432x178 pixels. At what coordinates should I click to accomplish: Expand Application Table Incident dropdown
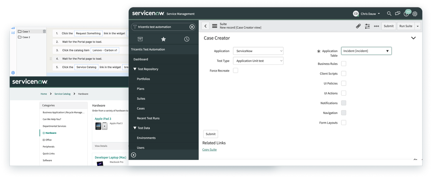coord(366,51)
